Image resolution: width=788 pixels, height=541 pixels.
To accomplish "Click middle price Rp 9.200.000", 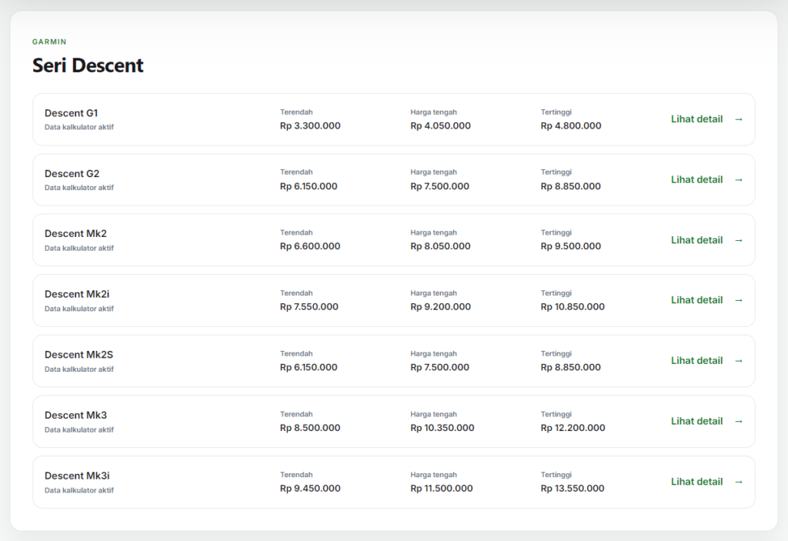I will [x=440, y=307].
